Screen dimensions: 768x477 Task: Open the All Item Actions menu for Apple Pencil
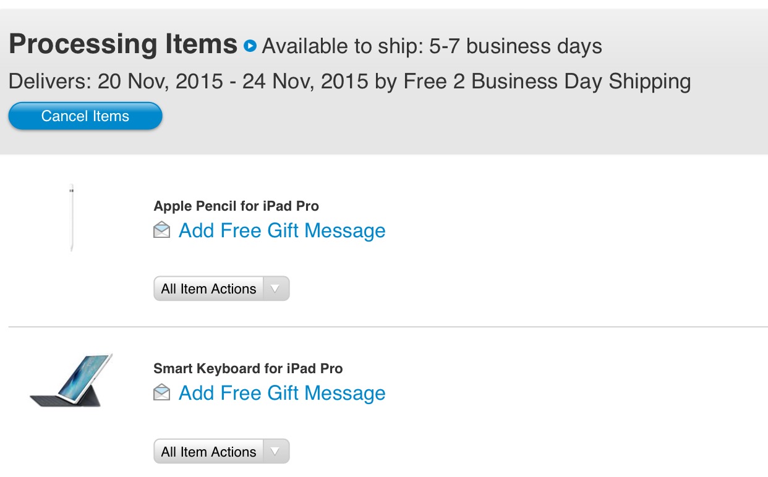(x=208, y=289)
